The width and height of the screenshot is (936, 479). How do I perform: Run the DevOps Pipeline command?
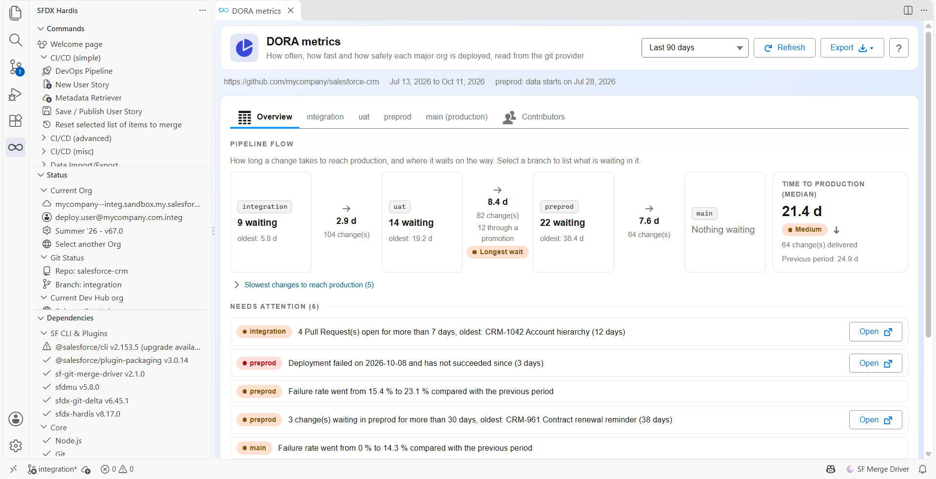pos(84,71)
